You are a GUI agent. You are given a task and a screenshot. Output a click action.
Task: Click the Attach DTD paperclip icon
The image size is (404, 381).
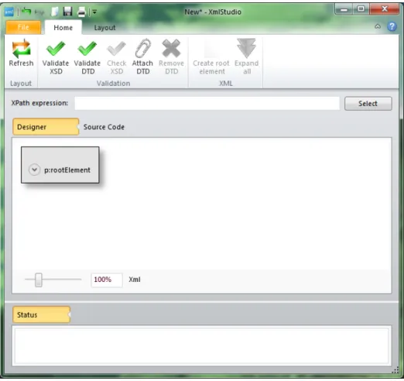[x=143, y=48]
